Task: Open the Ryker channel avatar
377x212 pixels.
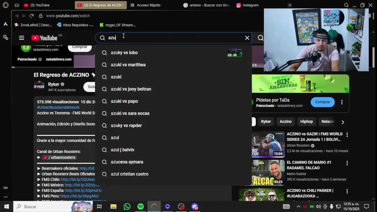Action: tap(39, 87)
